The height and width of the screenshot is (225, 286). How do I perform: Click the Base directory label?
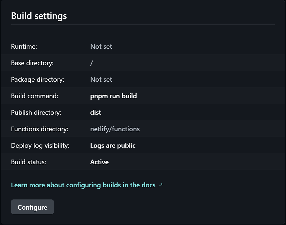[x=32, y=63]
